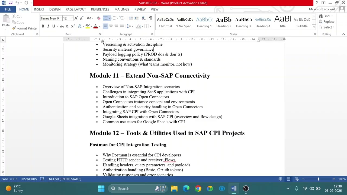Center align the paragraph
This screenshot has height=195, width=347.
(x=111, y=26)
